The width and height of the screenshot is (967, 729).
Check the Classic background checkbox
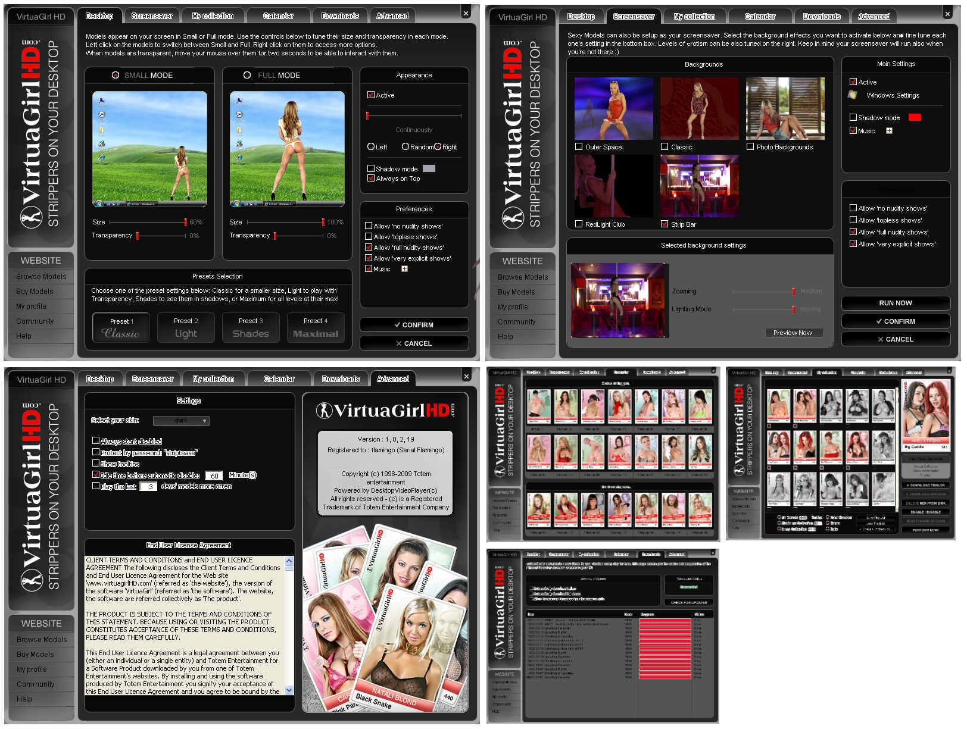[x=665, y=146]
